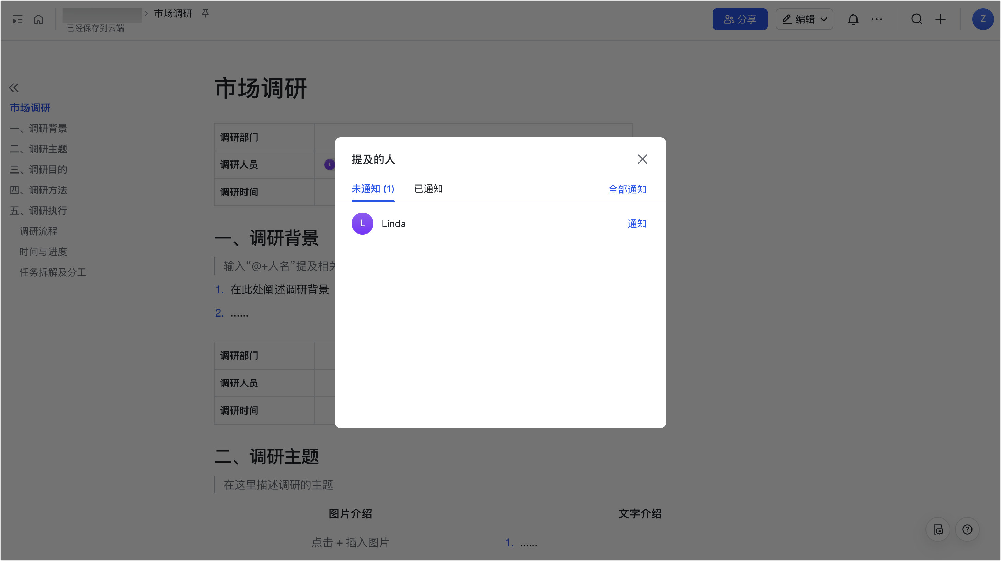Click the heading 一、调研背景
This screenshot has width=1001, height=561.
coord(267,238)
